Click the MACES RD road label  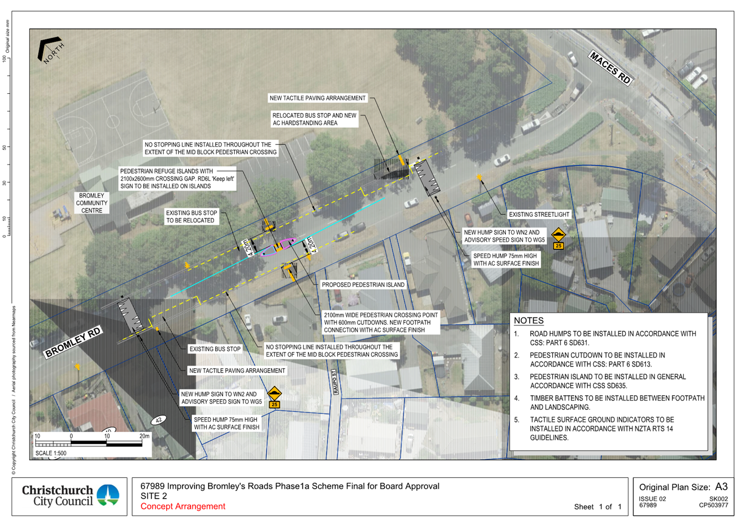[610, 68]
